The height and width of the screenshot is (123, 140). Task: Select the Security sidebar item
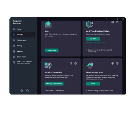pos(23,35)
